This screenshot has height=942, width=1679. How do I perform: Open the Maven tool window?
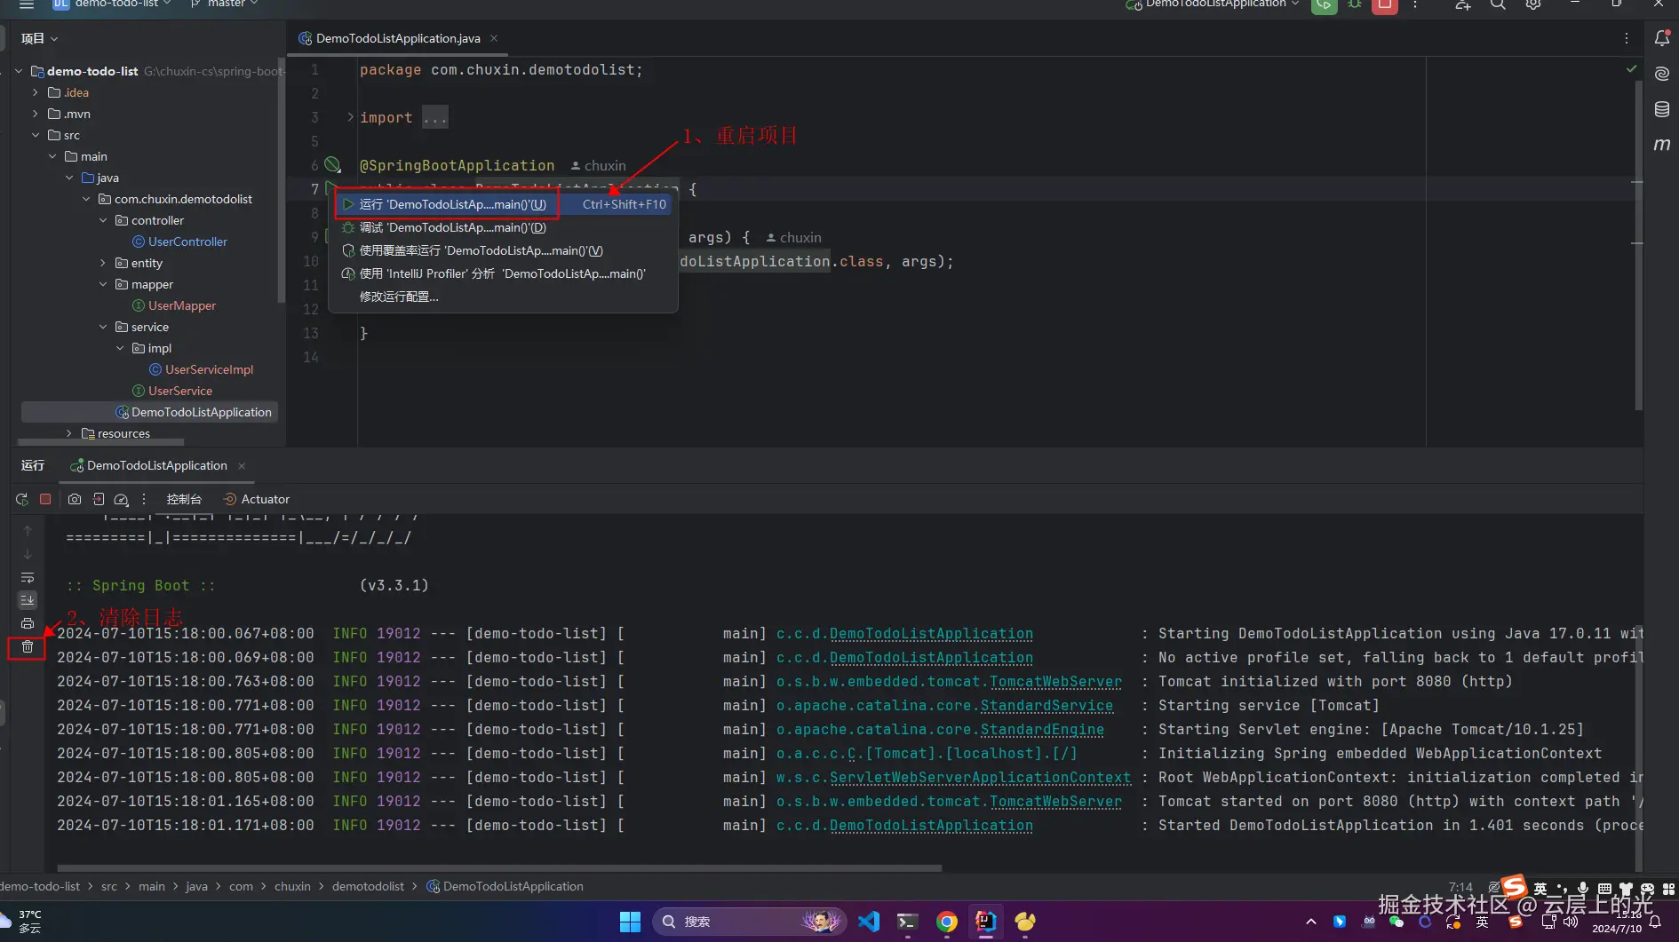1662,145
